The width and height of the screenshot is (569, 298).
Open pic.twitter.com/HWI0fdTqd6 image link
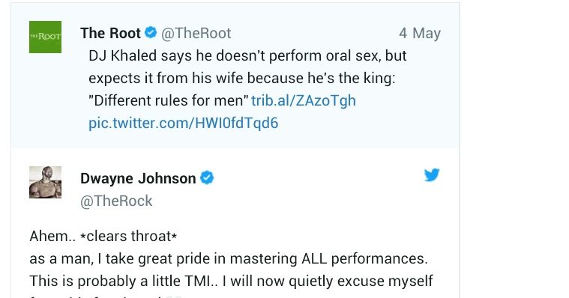(183, 123)
